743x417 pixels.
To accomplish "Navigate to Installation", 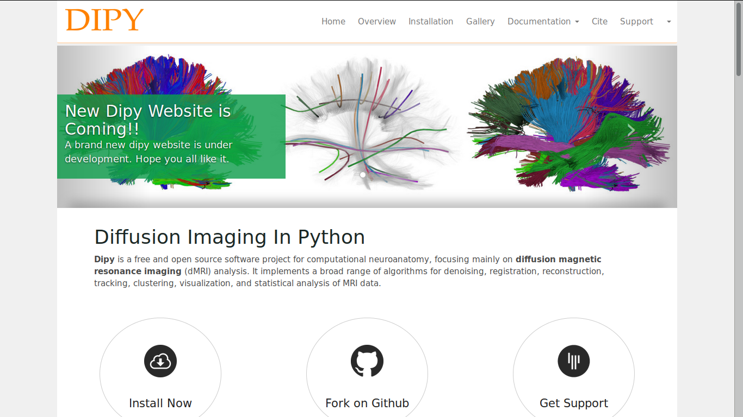I will tap(431, 22).
